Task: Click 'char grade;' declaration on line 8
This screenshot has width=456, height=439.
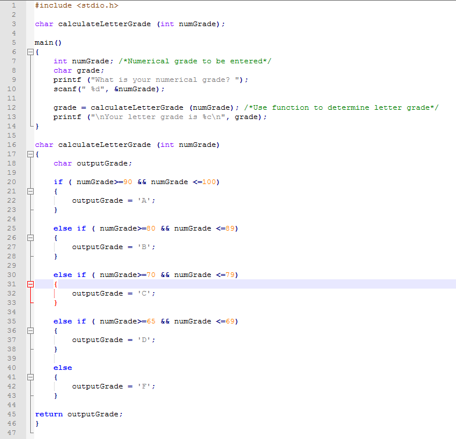Action: pos(78,71)
